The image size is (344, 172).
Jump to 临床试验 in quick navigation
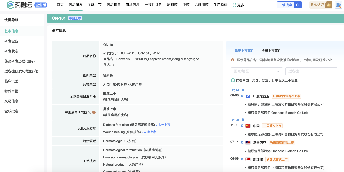tap(11, 81)
